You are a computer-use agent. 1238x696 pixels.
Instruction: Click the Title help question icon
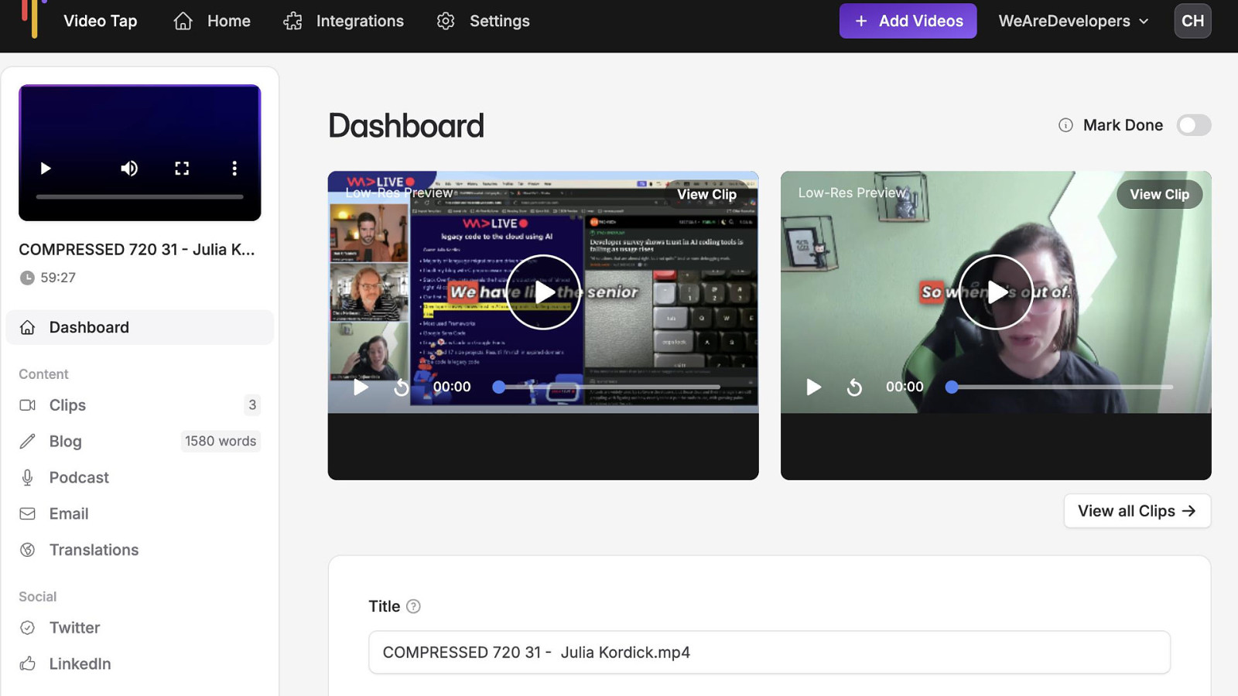[x=413, y=606]
